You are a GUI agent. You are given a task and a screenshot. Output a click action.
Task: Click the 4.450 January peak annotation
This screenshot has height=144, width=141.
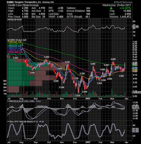(93, 64)
